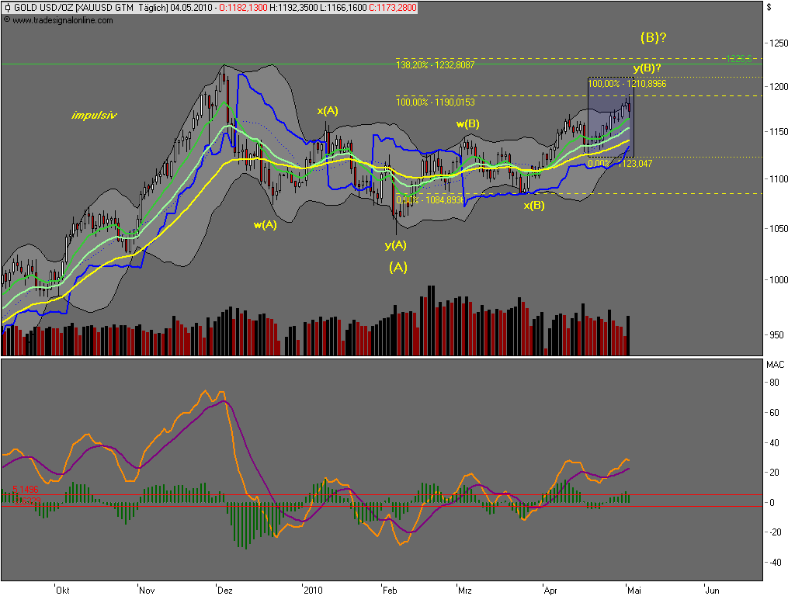Click the '100,00% - 1210,8966' label
795x596 pixels.
[x=627, y=84]
